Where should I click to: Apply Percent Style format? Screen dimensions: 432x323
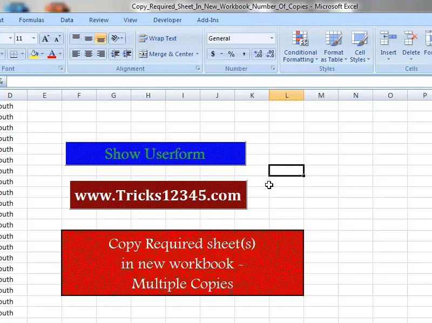[x=232, y=53]
